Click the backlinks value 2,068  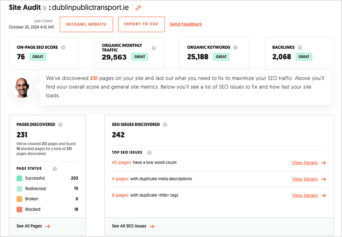pyautogui.click(x=282, y=57)
